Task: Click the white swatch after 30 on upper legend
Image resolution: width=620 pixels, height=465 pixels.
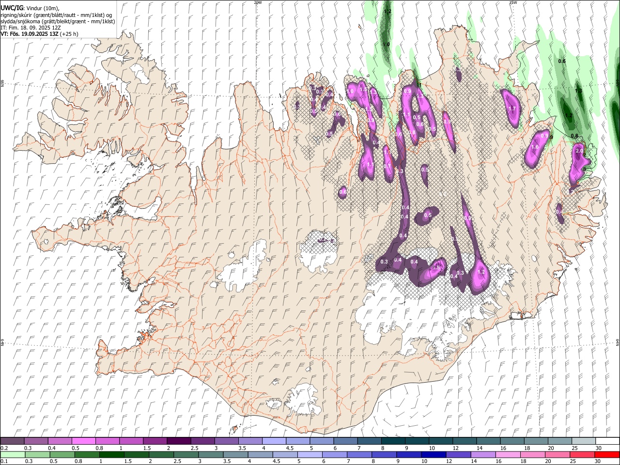Action: click(607, 441)
